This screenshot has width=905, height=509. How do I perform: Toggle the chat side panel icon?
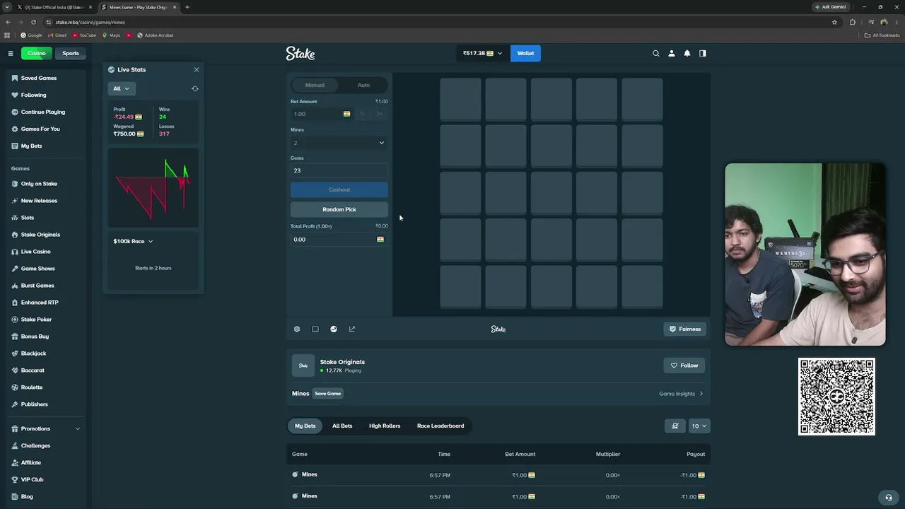coord(703,53)
